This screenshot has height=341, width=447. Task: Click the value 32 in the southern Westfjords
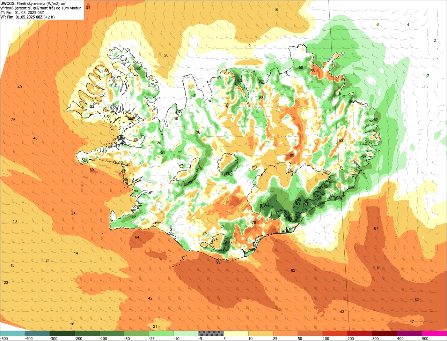pos(114,105)
